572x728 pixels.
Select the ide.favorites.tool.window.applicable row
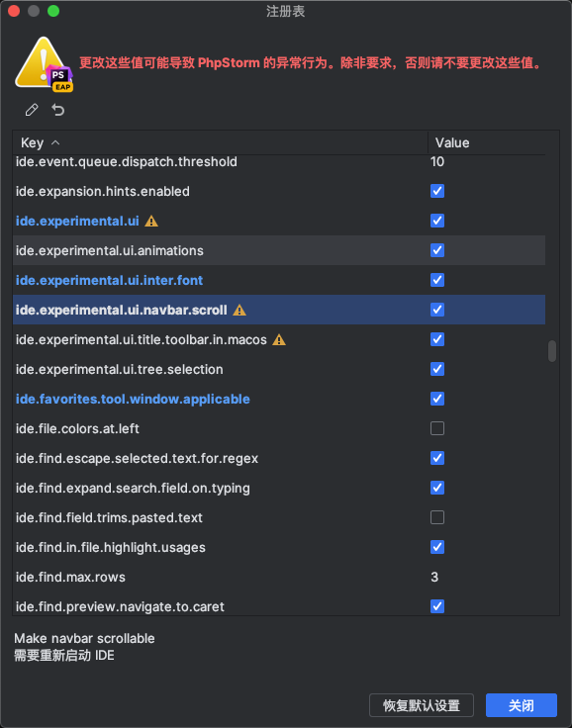pos(279,399)
